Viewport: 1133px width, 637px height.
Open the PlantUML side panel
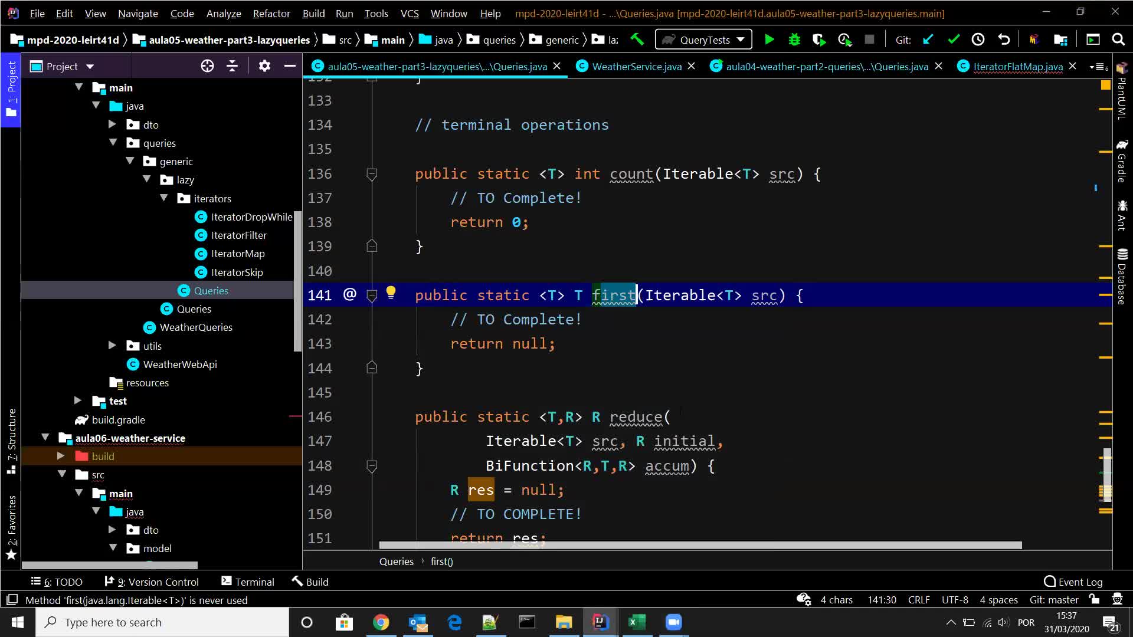pyautogui.click(x=1122, y=91)
